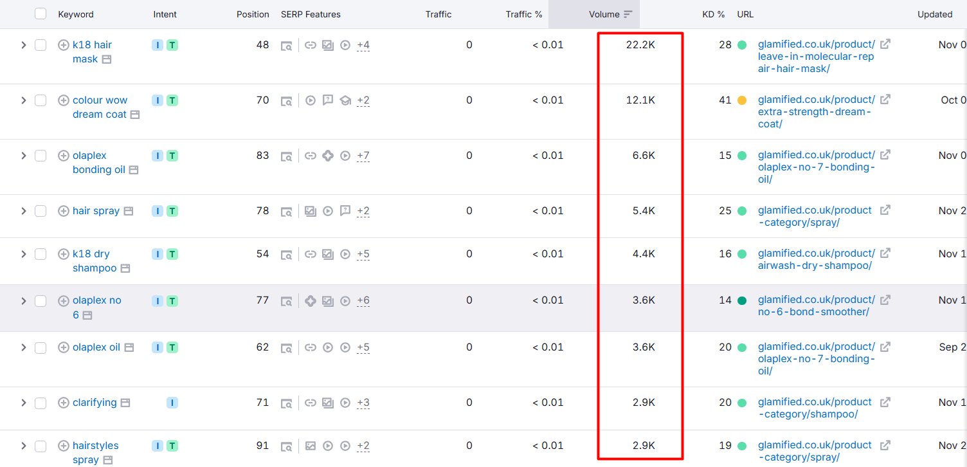This screenshot has height=467, width=967.
Task: Expand the olaplex no 6 row
Action: click(x=24, y=301)
